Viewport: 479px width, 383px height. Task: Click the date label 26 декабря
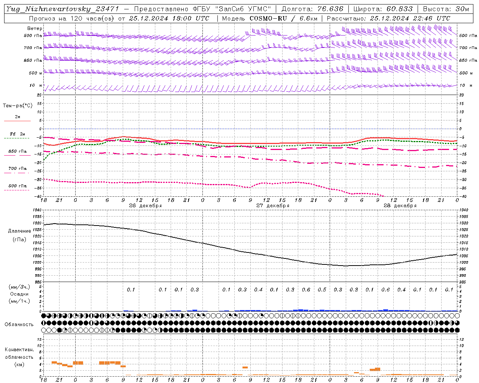146,206
